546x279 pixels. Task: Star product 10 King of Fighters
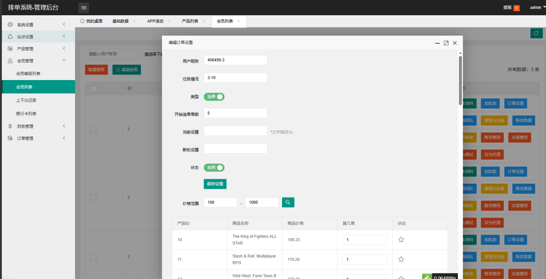coord(401,239)
